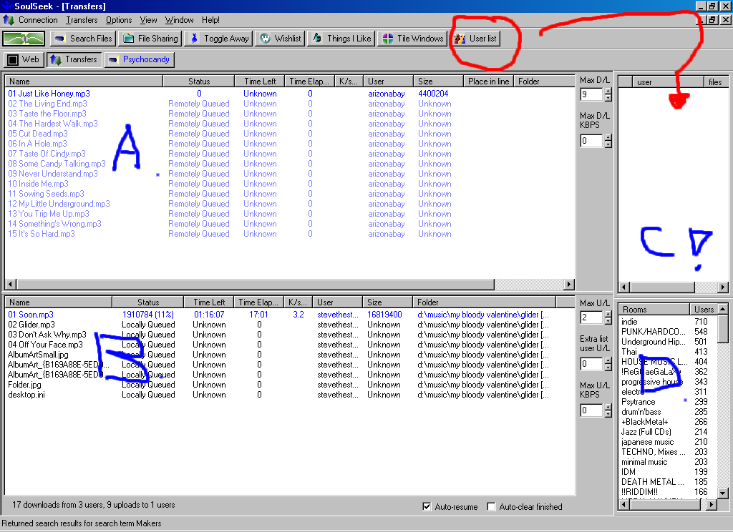Select download 07 Taste Of Cindy.mp3

pyautogui.click(x=47, y=154)
